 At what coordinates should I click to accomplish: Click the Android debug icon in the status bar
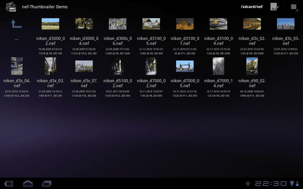tap(248, 183)
